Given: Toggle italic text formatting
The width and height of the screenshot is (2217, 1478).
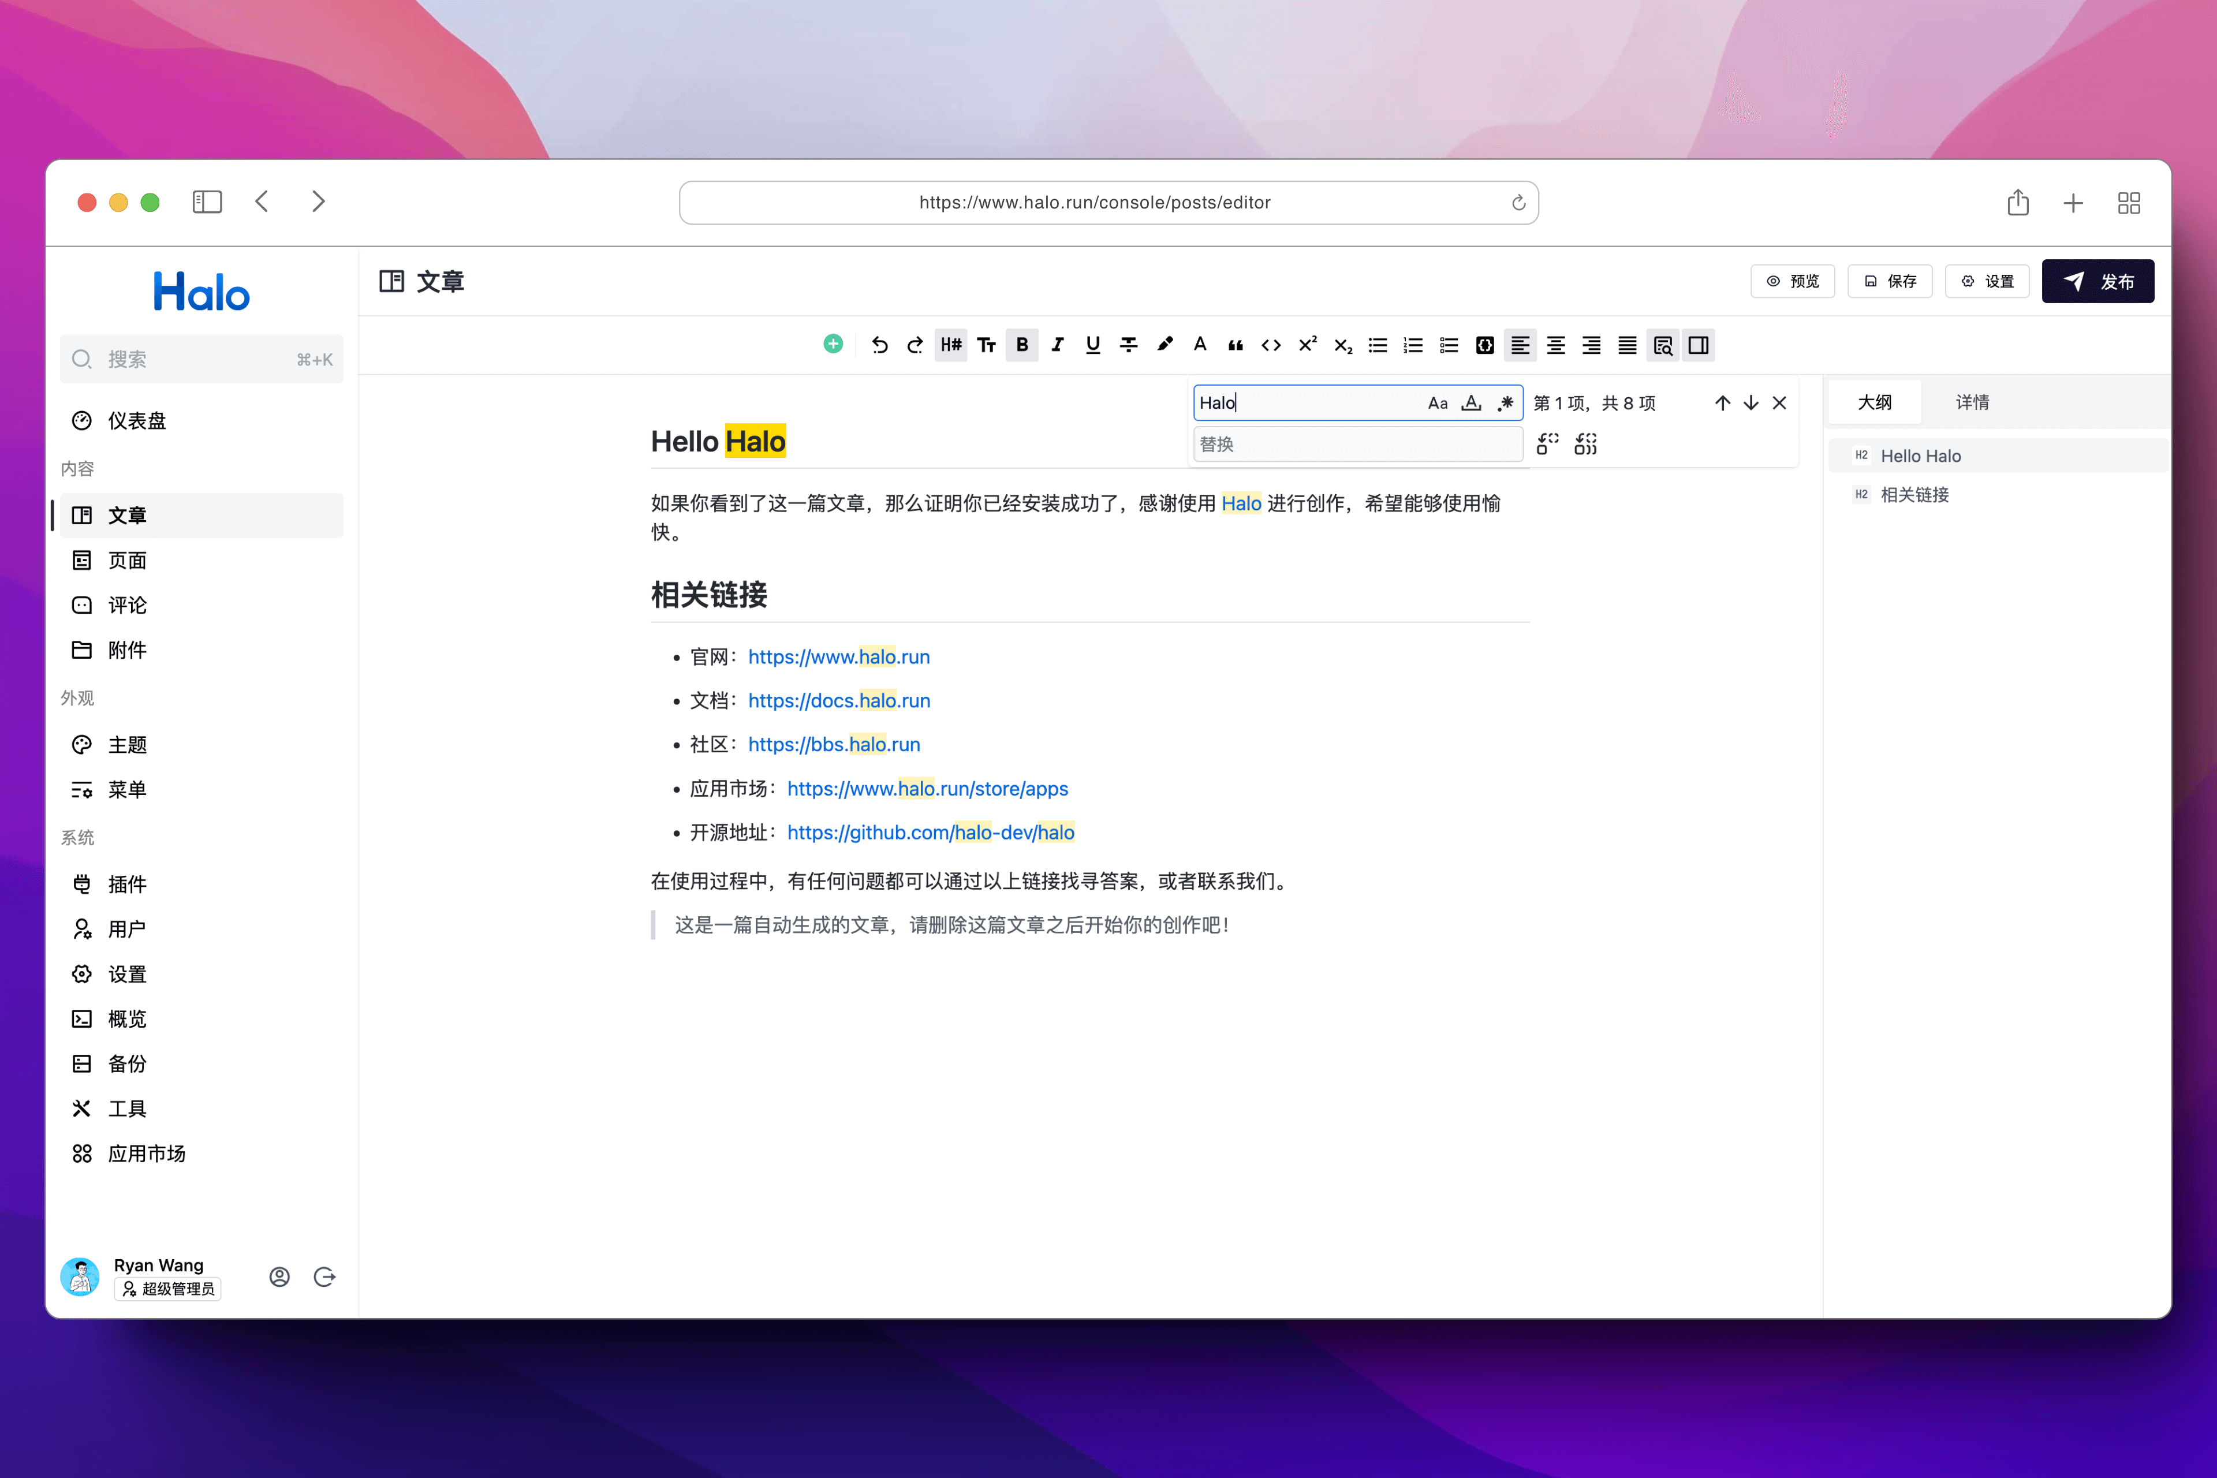Looking at the screenshot, I should coord(1058,345).
